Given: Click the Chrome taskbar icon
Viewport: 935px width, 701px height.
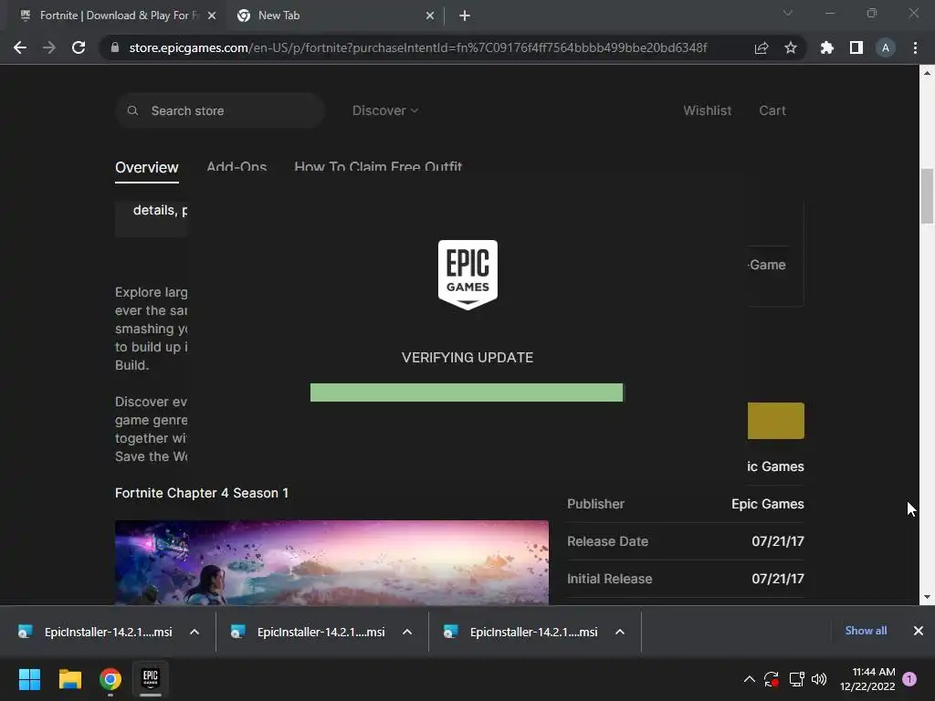Looking at the screenshot, I should (110, 679).
